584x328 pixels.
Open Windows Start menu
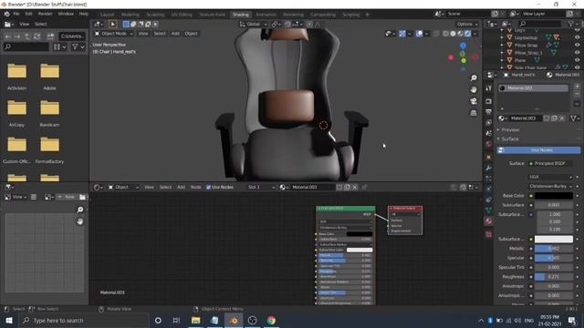coord(9,320)
